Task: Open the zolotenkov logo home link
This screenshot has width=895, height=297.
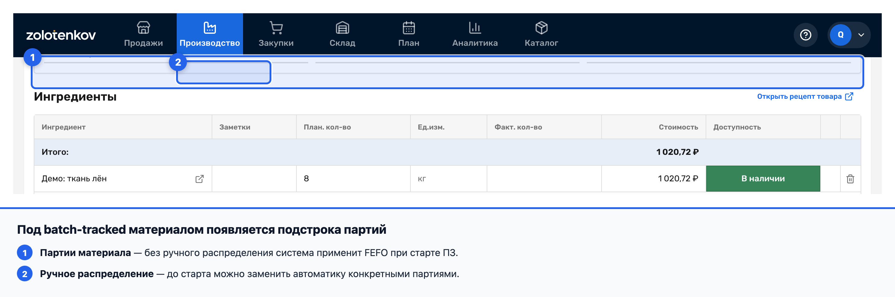Action: pos(61,35)
